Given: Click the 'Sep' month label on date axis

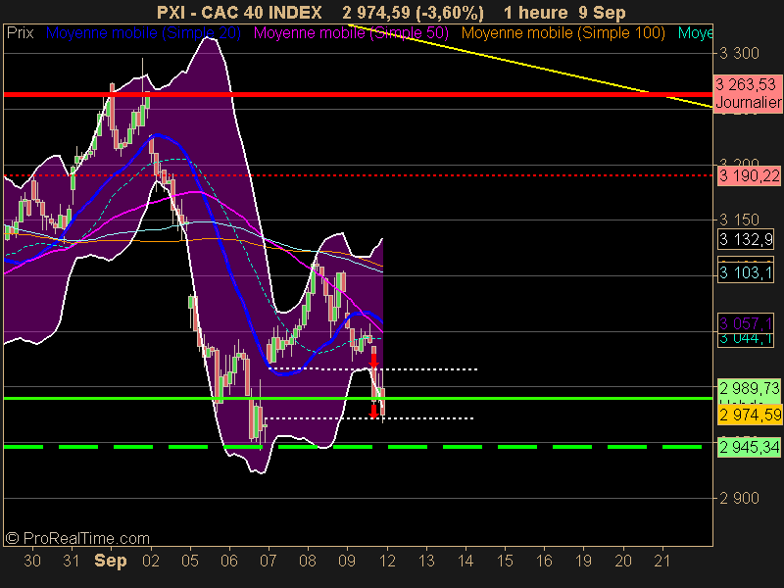Looking at the screenshot, I should (x=111, y=562).
